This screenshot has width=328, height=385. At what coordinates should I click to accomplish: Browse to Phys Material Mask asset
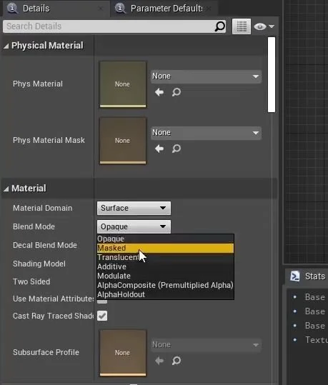point(177,149)
